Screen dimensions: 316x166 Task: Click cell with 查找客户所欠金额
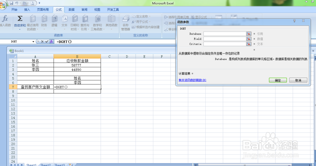[x=35, y=87]
